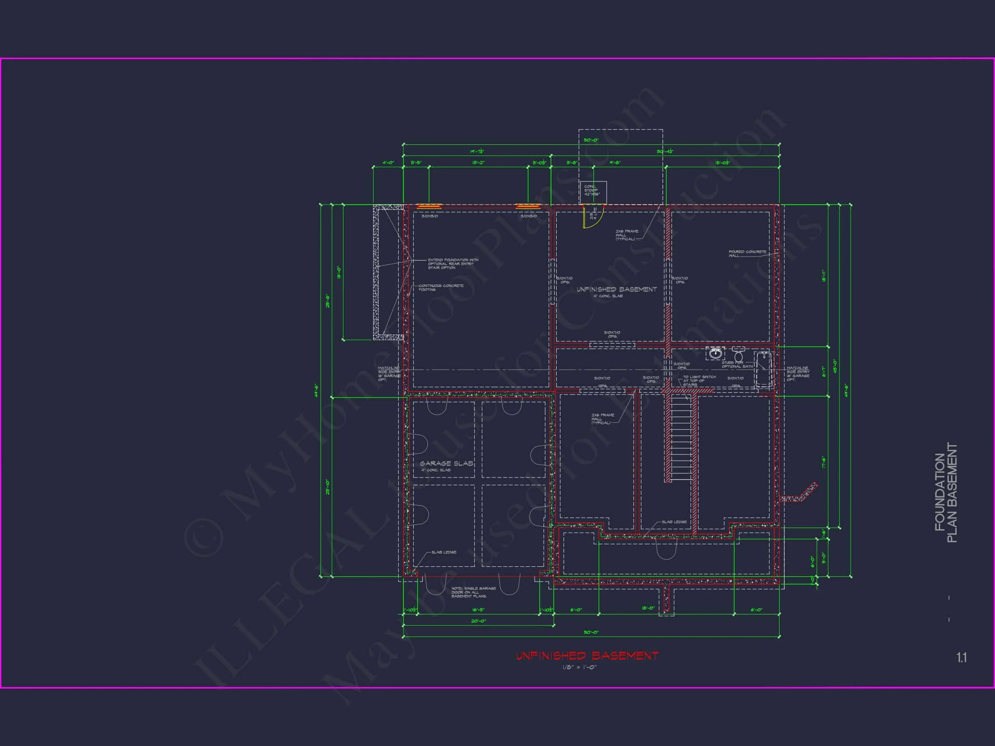
Task: Select the GARAGE SLAB room label
Action: tap(446, 463)
